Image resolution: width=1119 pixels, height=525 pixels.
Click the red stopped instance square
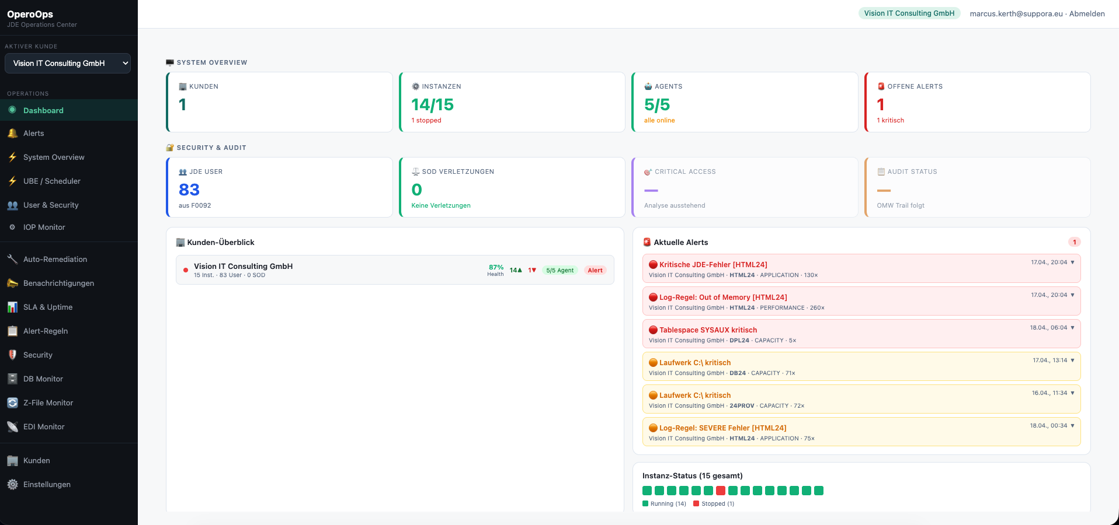point(720,491)
